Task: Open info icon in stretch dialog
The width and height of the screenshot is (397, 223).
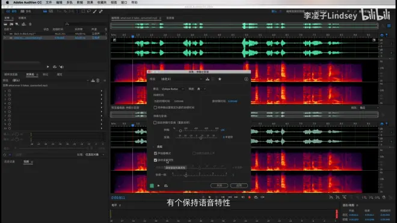Action: pyautogui.click(x=246, y=79)
